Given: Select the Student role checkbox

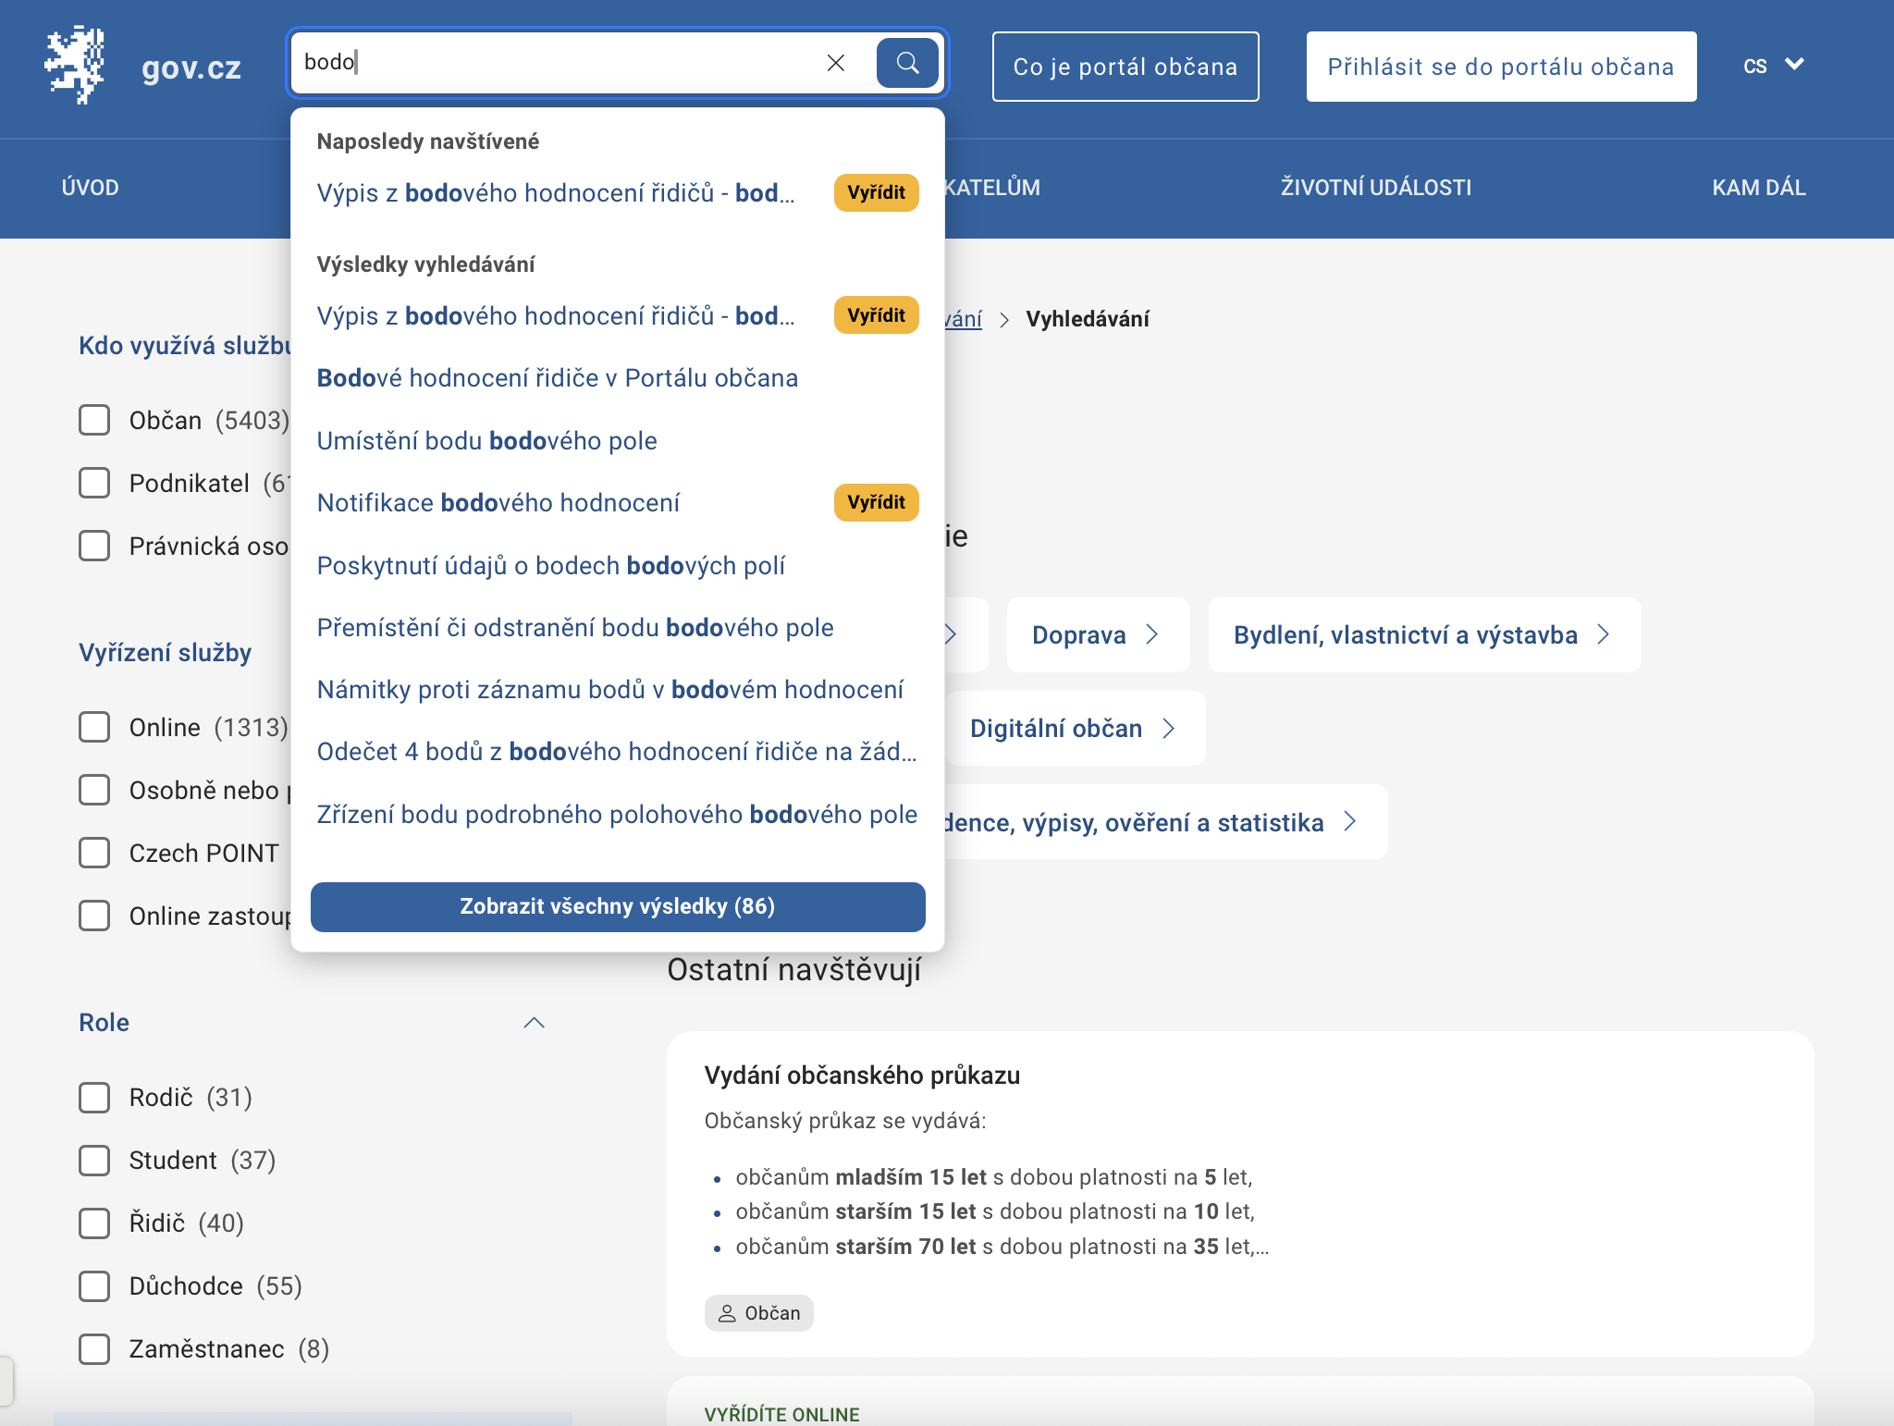Looking at the screenshot, I should click(x=94, y=1161).
